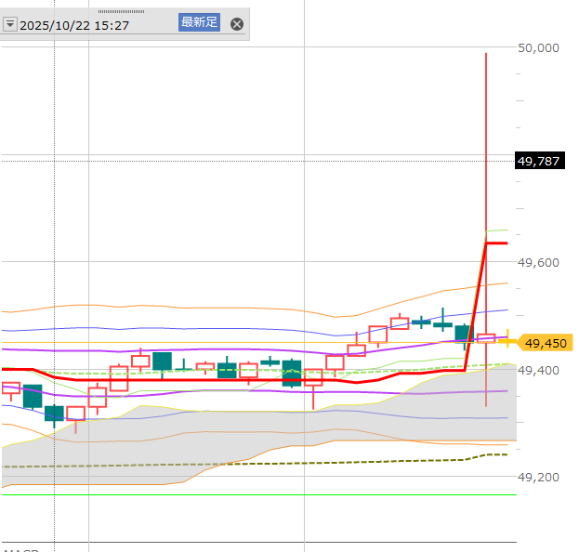This screenshot has height=552, width=579.
Task: Click the vertical dotted crosshair line on the left
Action: click(x=55, y=232)
